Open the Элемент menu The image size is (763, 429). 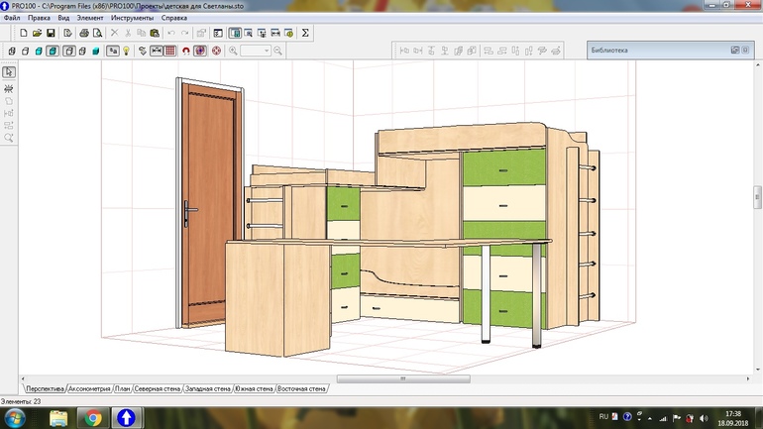point(90,18)
